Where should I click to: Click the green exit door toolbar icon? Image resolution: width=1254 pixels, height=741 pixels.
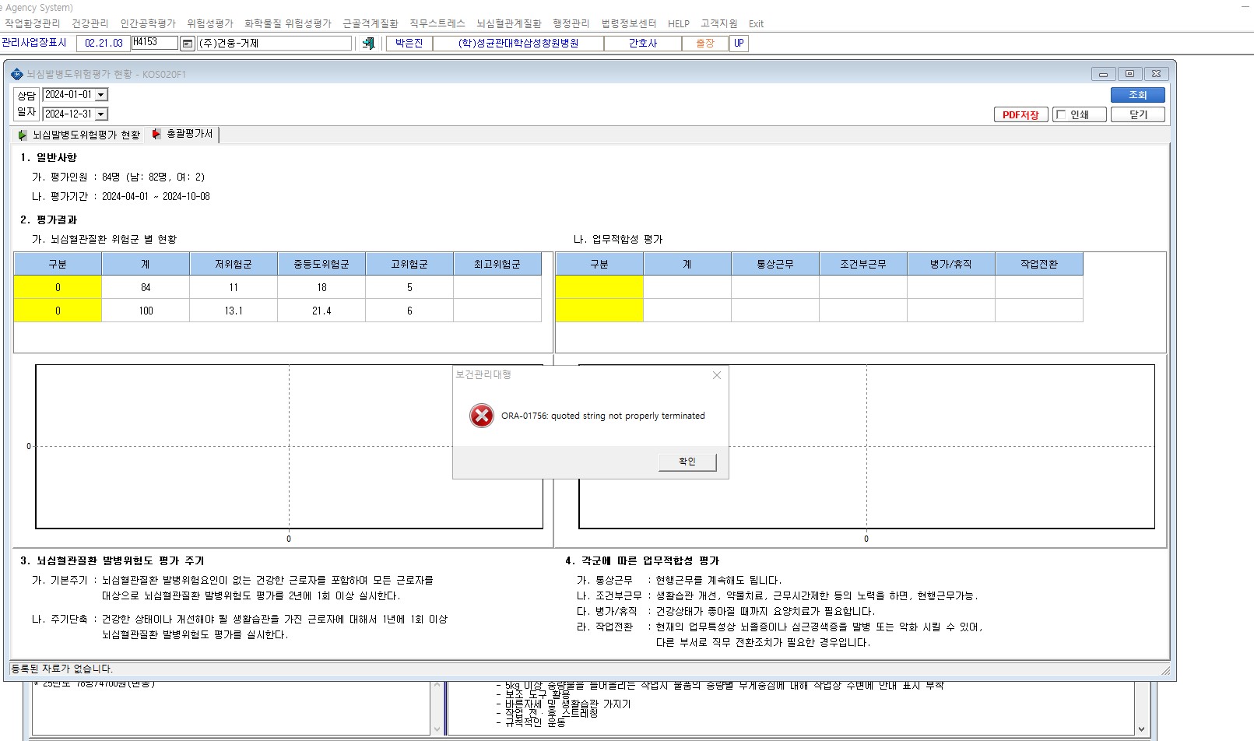click(369, 44)
